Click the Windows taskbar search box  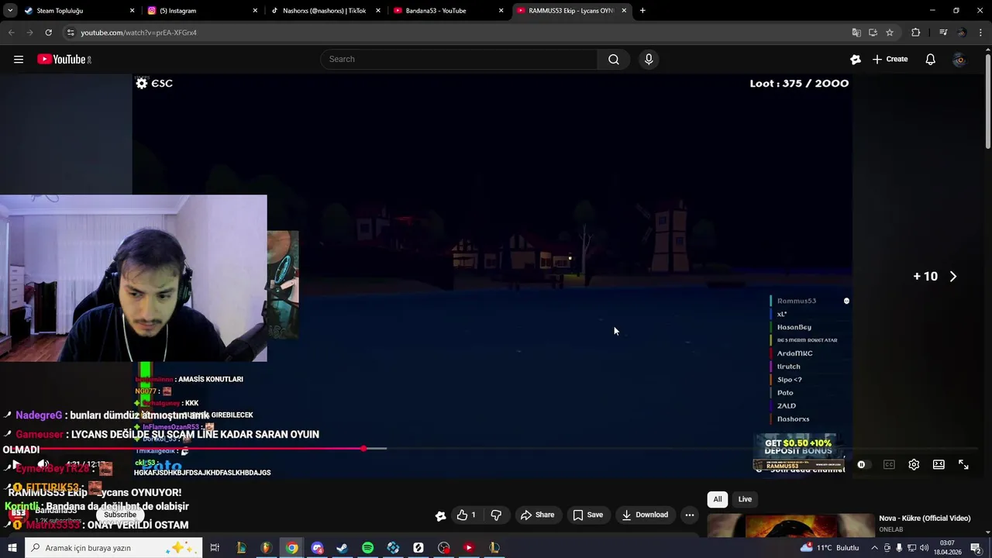coord(112,548)
